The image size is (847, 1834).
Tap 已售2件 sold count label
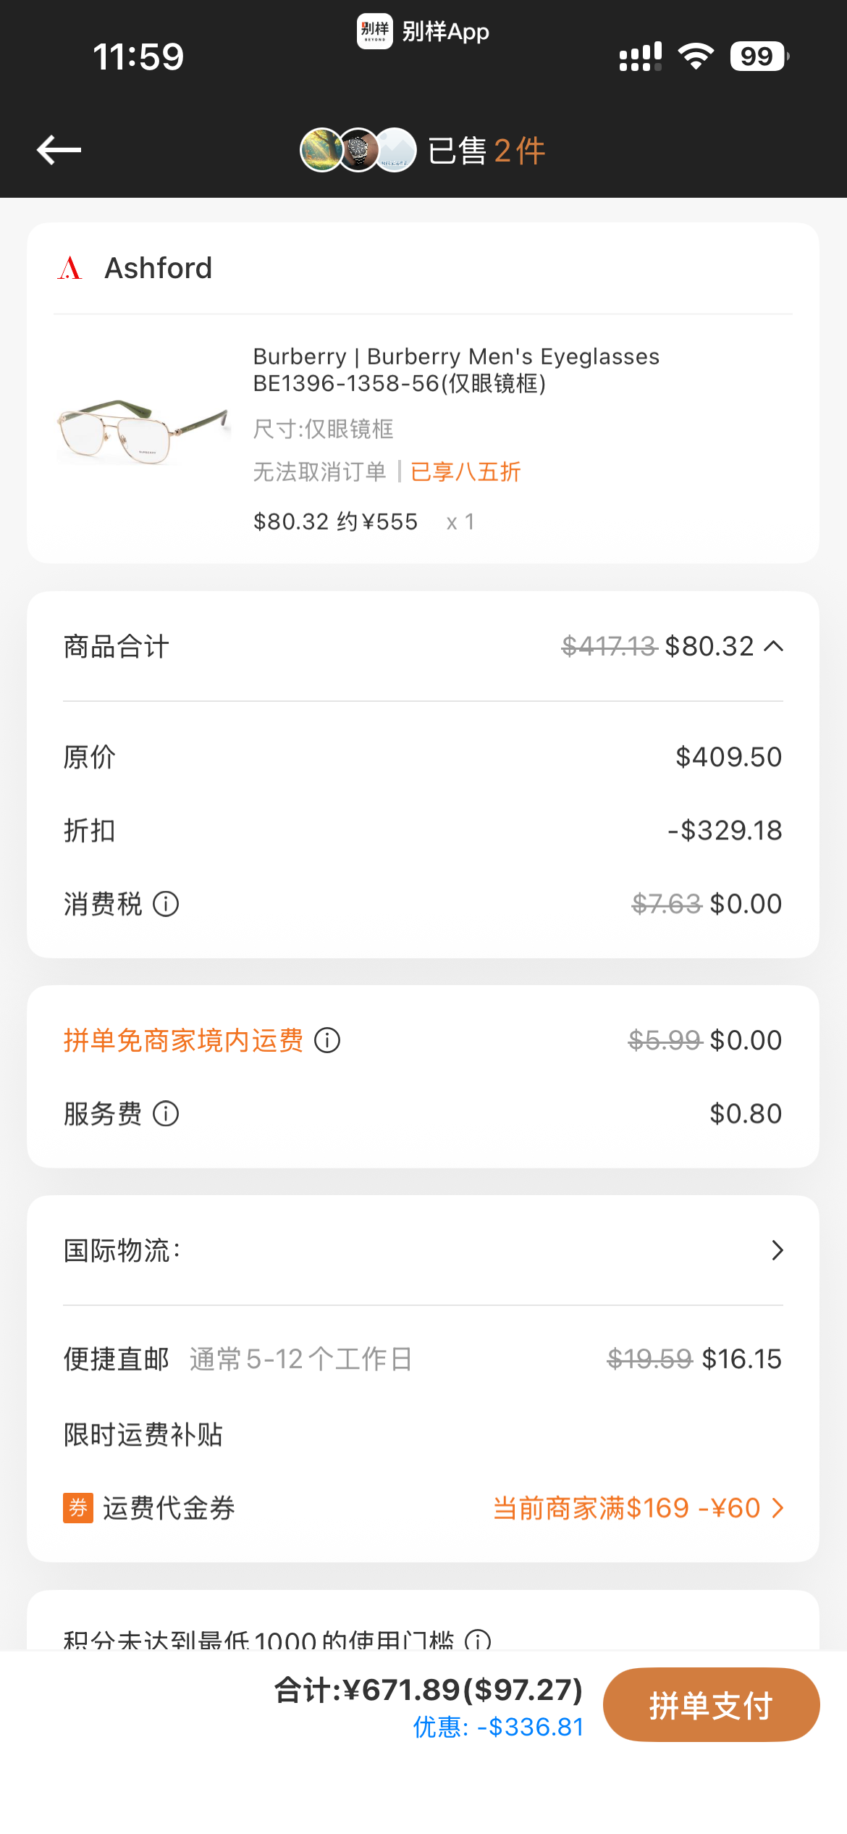[486, 151]
